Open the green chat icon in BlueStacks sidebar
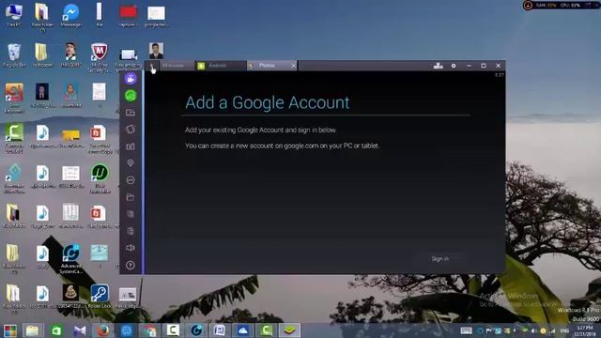Viewport: 601px width, 338px height. pos(131,96)
